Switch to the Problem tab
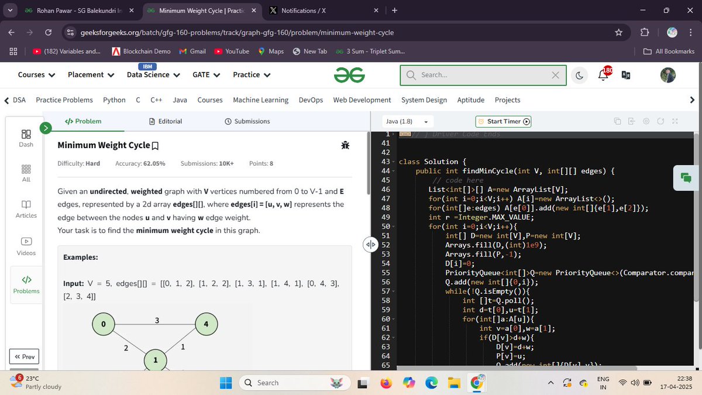The image size is (702, 395). pyautogui.click(x=83, y=121)
